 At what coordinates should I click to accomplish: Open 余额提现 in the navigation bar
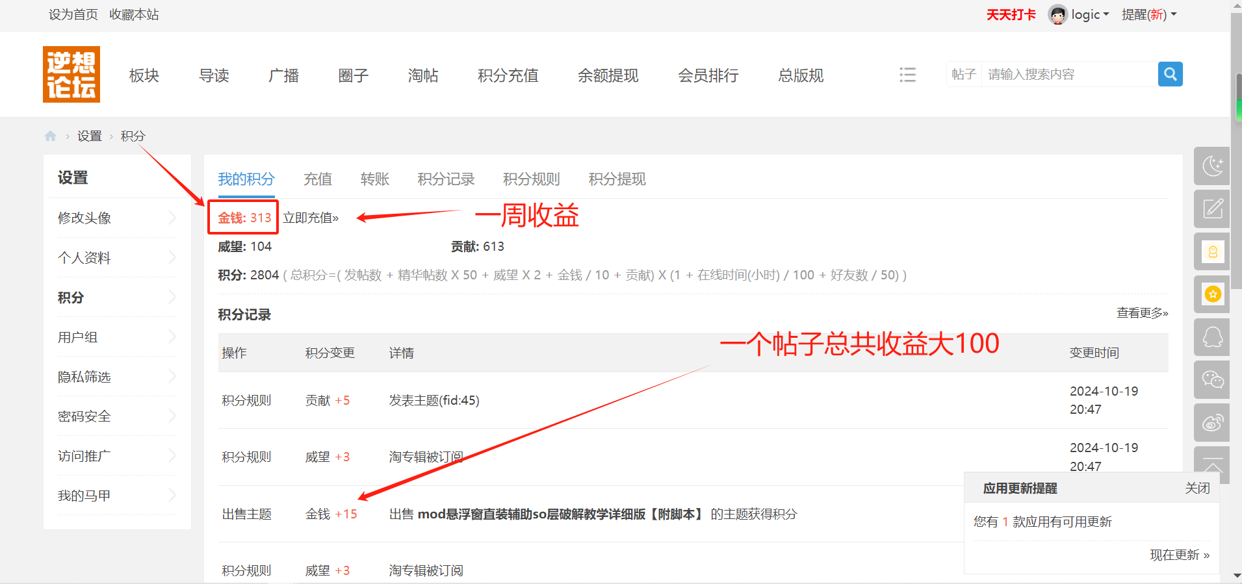coord(608,75)
